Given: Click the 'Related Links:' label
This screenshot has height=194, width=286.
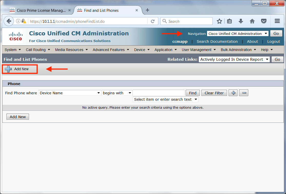Looking at the screenshot, I should coord(182,59).
